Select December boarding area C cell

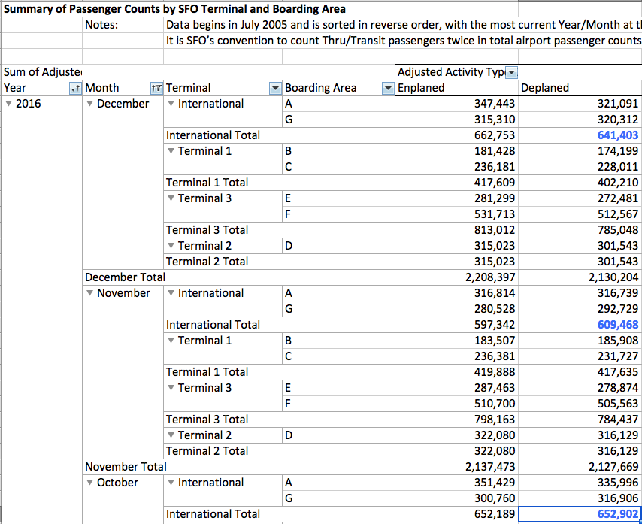coord(338,167)
